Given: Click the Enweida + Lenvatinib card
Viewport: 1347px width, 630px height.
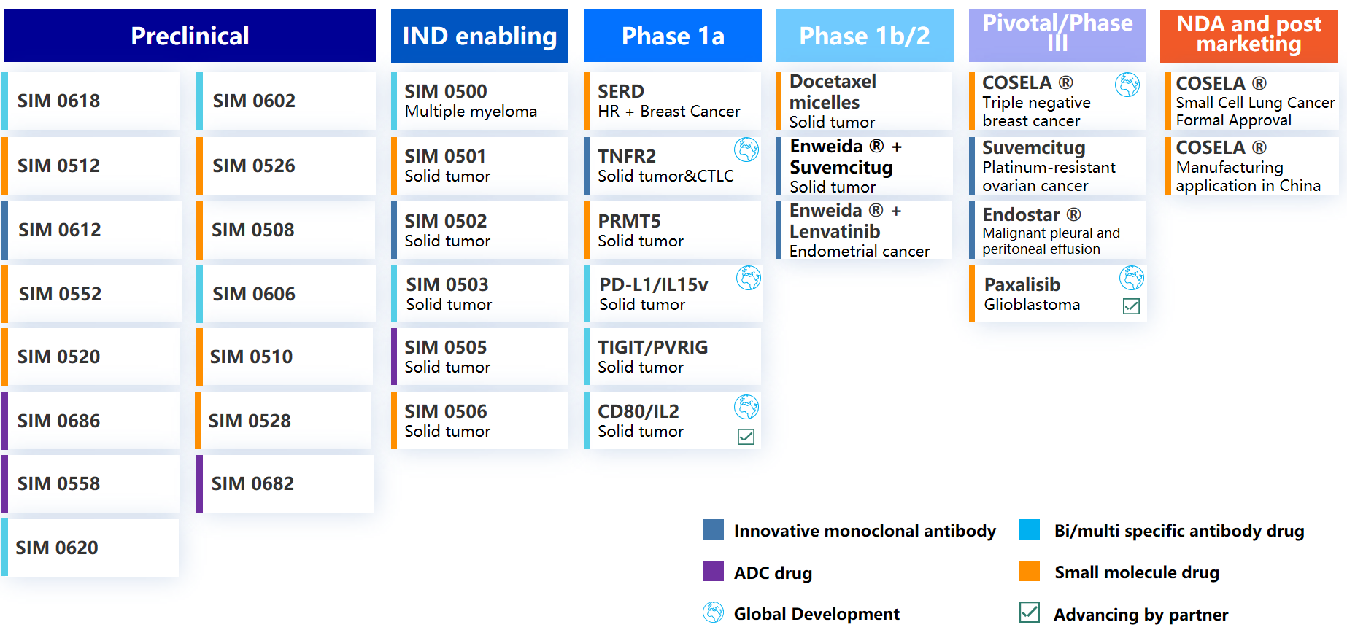Looking at the screenshot, I should coord(864,230).
